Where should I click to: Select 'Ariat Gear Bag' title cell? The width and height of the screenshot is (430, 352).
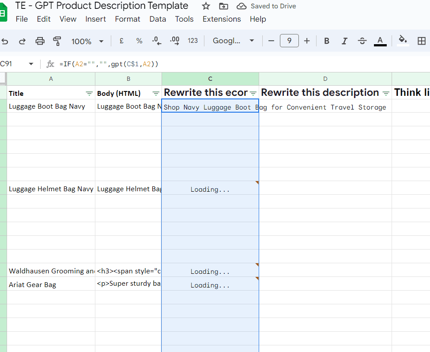pyautogui.click(x=51, y=284)
